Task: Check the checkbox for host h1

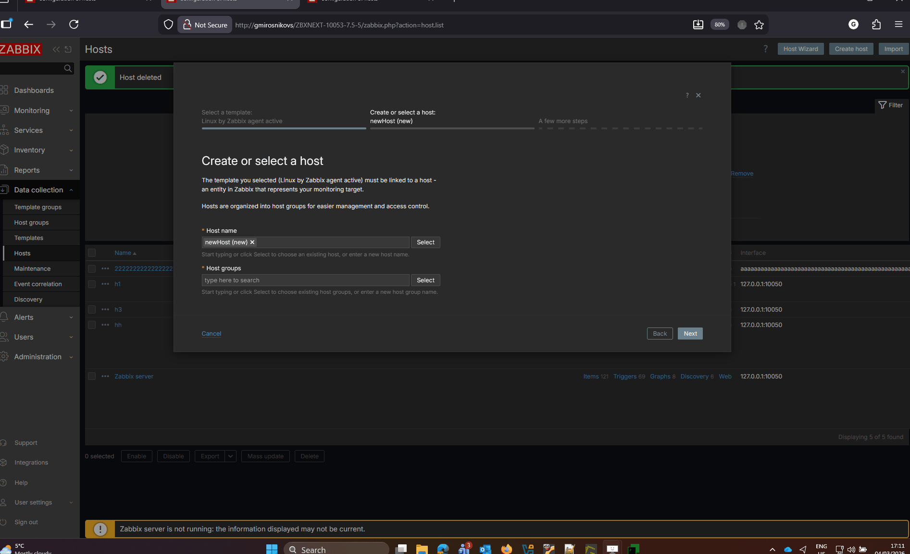Action: (x=92, y=284)
